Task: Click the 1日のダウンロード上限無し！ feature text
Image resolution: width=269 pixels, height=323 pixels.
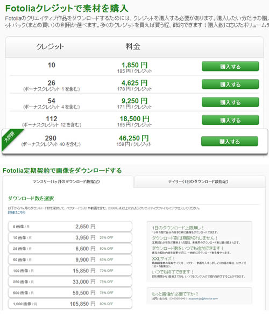Action: tap(178, 228)
